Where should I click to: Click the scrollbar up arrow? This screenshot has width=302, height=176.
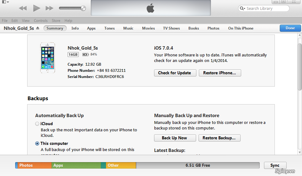point(300,35)
